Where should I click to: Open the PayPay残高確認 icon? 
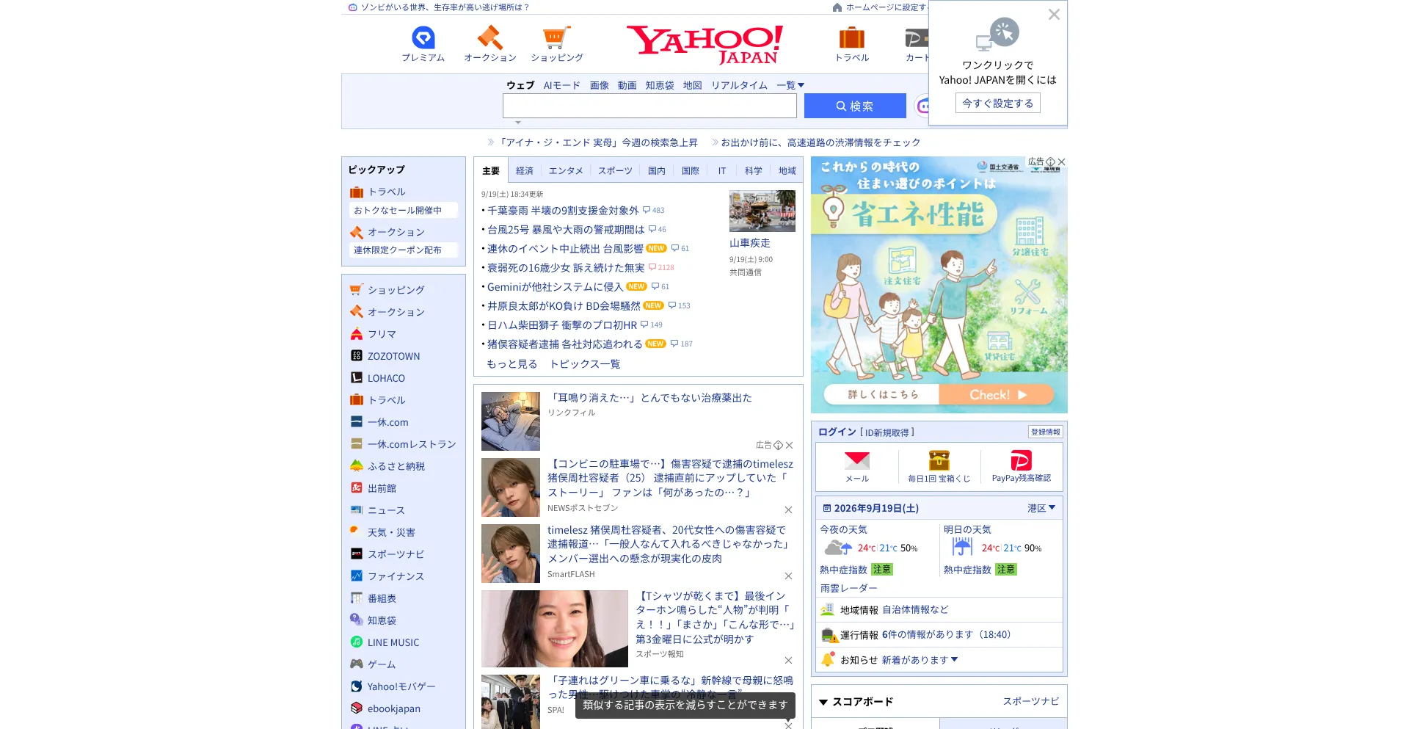1022,460
